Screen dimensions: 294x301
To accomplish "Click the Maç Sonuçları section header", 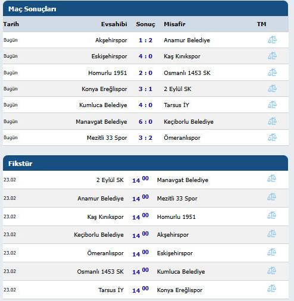I will (145, 8).
